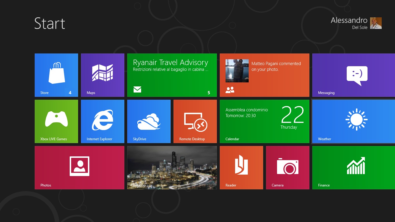The width and height of the screenshot is (395, 222).
Task: Launch the Camera tile
Action: tap(288, 168)
